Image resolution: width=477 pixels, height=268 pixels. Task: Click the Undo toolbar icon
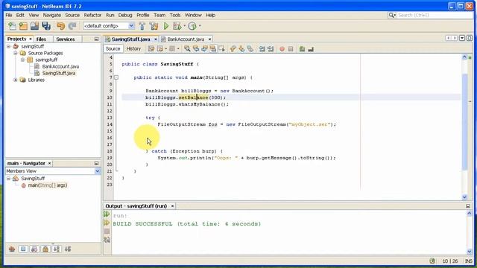click(x=61, y=26)
